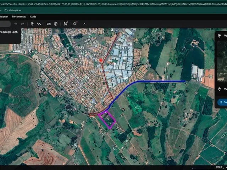Open the Historical imagery clock tool
This screenshot has width=227, height=170.
[56, 24]
